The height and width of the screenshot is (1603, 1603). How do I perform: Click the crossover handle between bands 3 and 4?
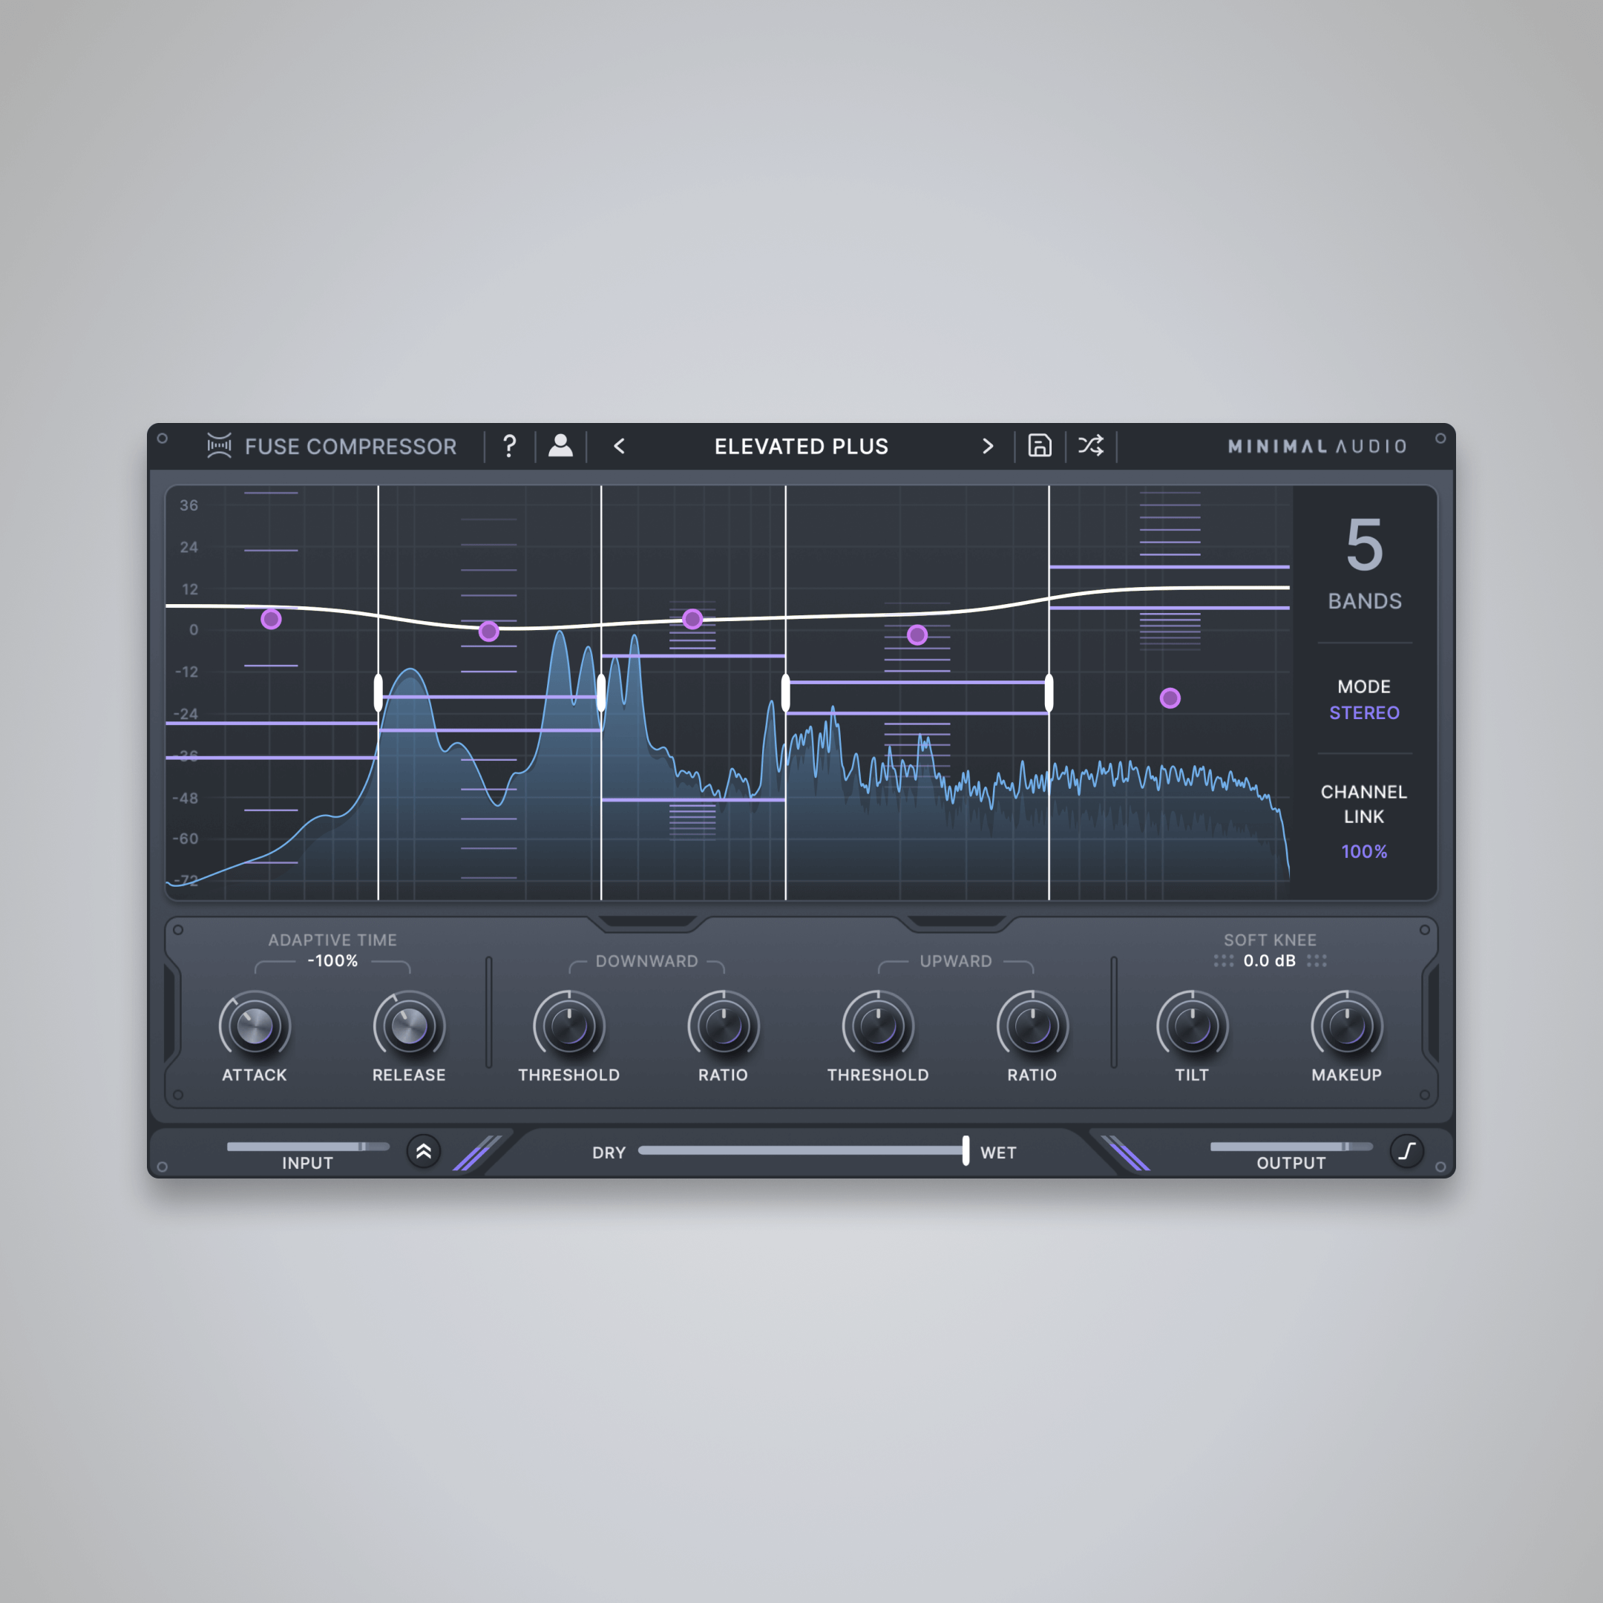coord(786,692)
